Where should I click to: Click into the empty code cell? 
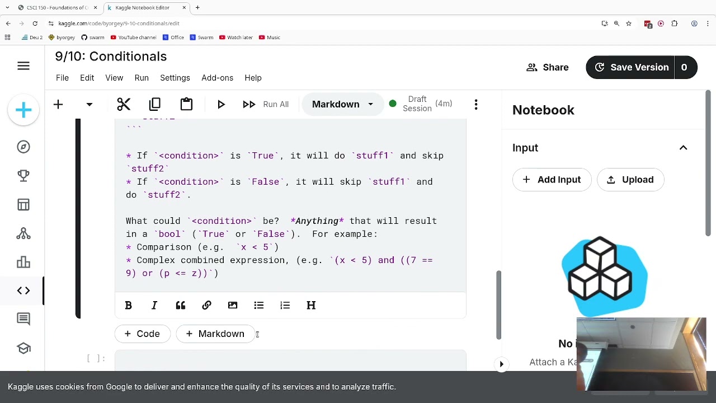tap(290, 360)
